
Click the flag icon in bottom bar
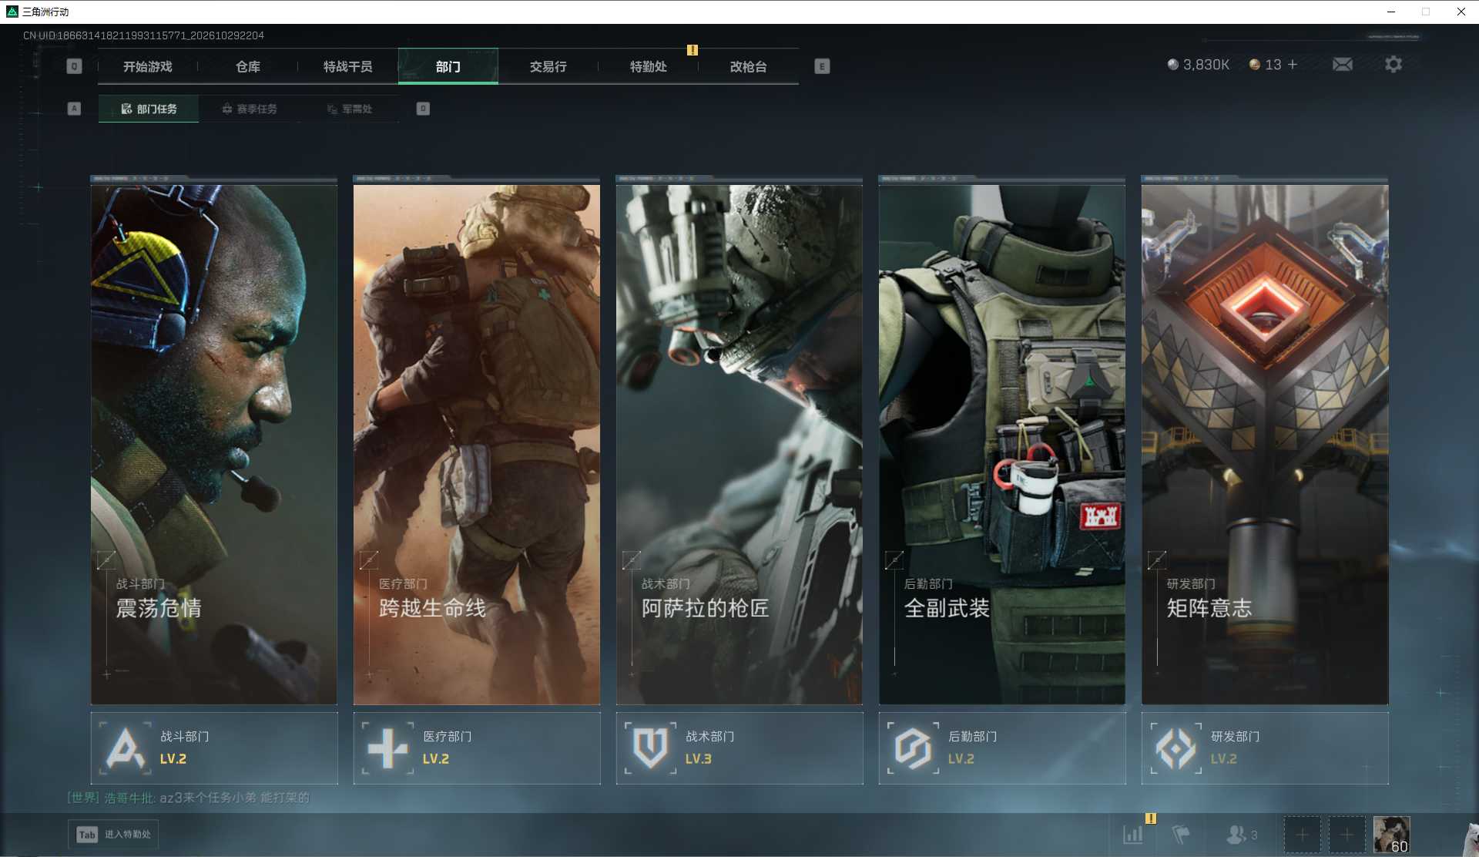tap(1180, 835)
